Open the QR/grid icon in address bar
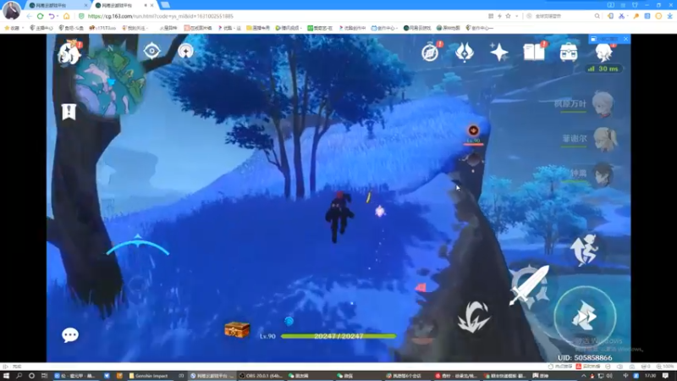Image resolution: width=677 pixels, height=381 pixels. tap(491, 16)
